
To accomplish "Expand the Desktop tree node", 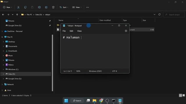I will click(x=3, y=42).
